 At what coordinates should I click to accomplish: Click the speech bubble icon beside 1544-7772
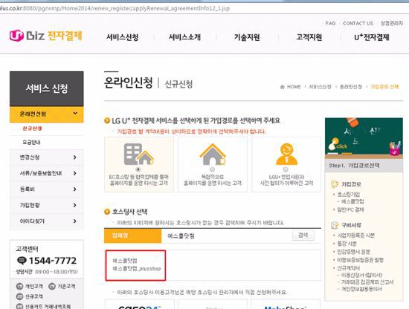(22, 260)
